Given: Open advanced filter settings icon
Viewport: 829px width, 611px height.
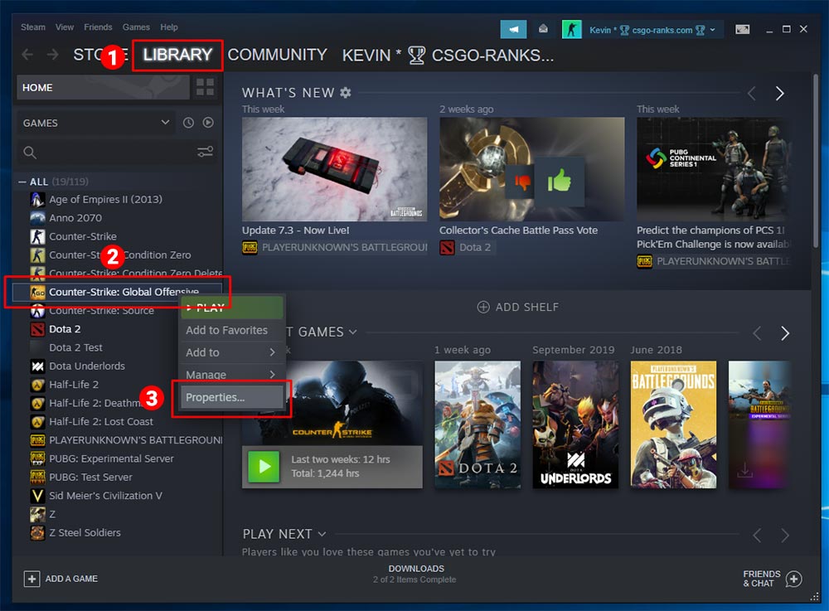Looking at the screenshot, I should coord(205,153).
